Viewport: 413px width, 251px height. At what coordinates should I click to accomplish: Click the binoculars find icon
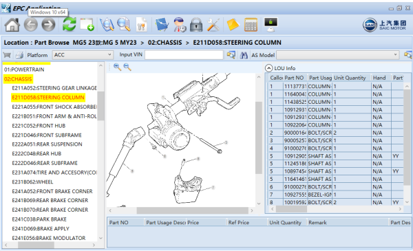click(x=244, y=55)
